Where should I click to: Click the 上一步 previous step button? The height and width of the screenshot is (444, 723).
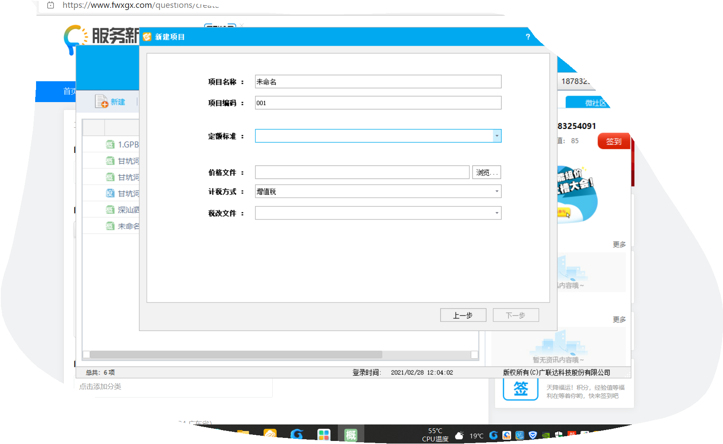[463, 315]
